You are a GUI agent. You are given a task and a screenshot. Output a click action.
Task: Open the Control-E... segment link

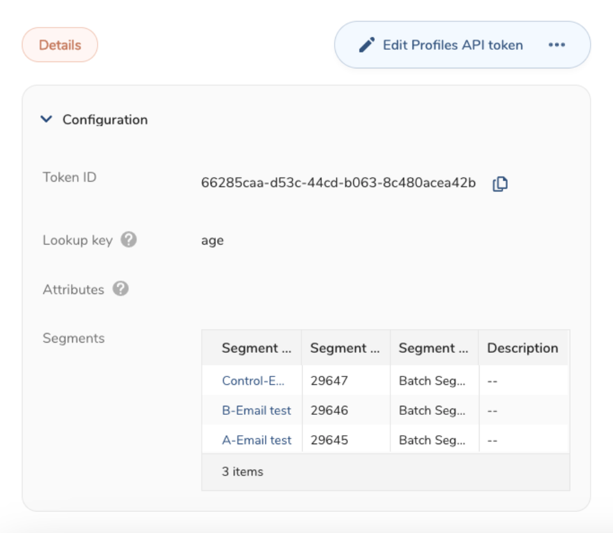click(x=253, y=381)
